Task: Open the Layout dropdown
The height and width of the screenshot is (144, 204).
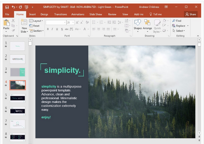Action: (36, 21)
